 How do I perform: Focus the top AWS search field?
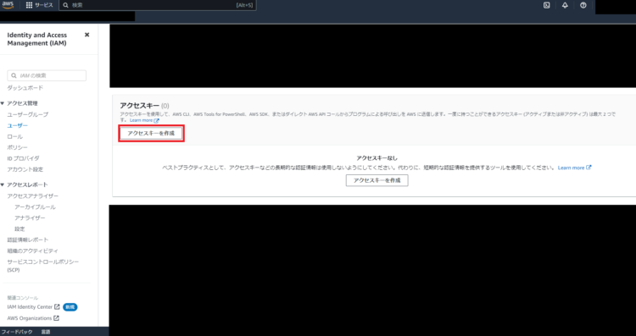[158, 5]
